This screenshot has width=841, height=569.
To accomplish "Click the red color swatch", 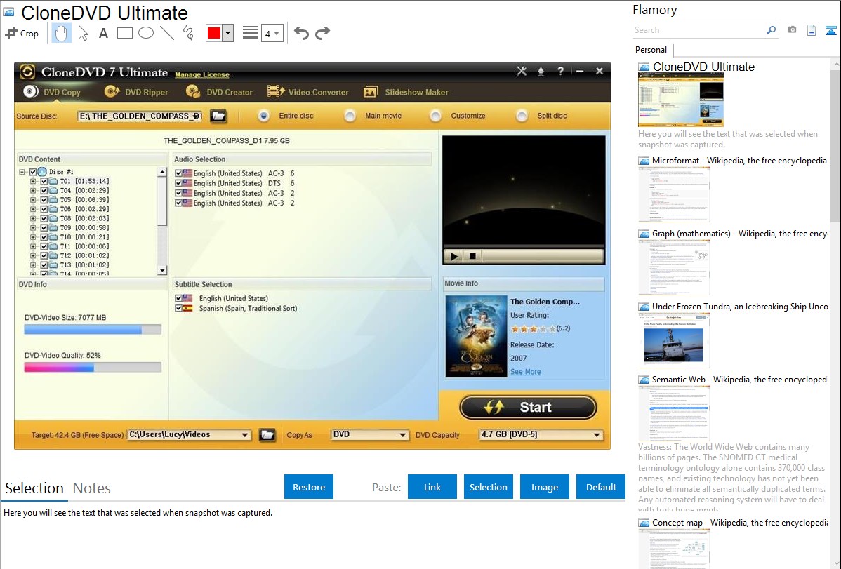I will click(214, 33).
